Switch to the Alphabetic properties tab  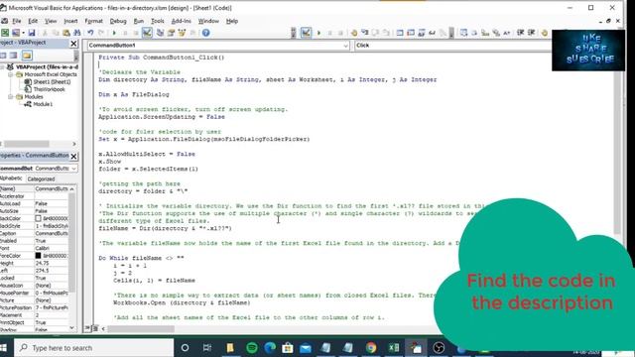11,178
